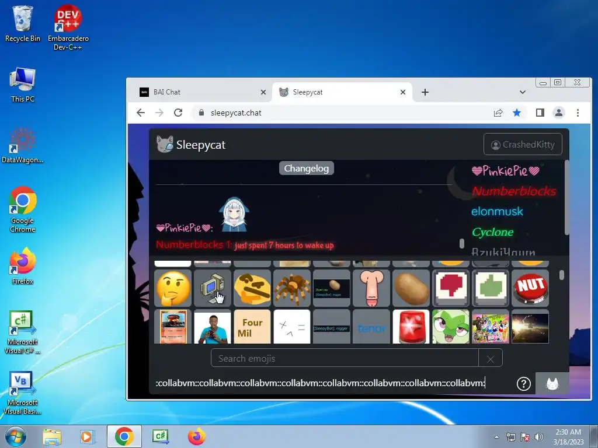Open Firefox from the taskbar
This screenshot has width=598, height=448.
point(196,436)
